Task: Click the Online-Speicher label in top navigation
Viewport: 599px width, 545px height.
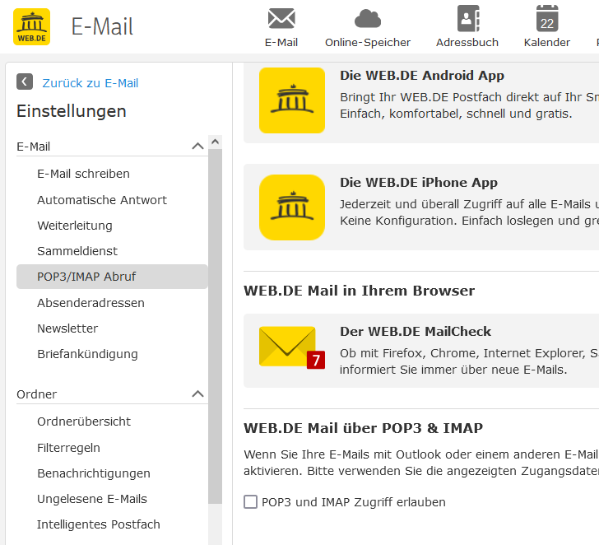Action: [368, 43]
